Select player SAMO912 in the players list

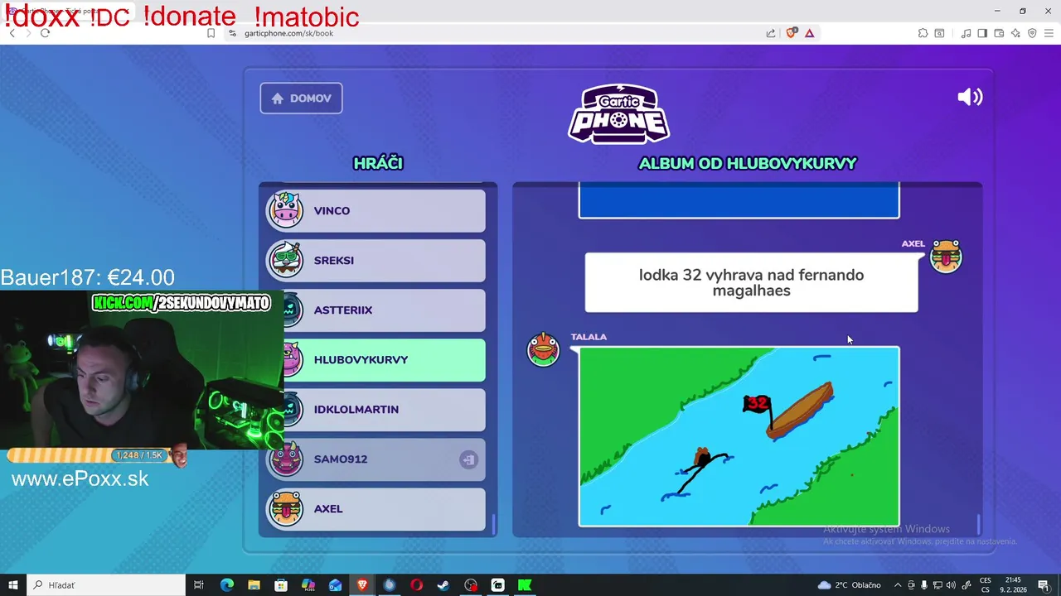(x=375, y=459)
